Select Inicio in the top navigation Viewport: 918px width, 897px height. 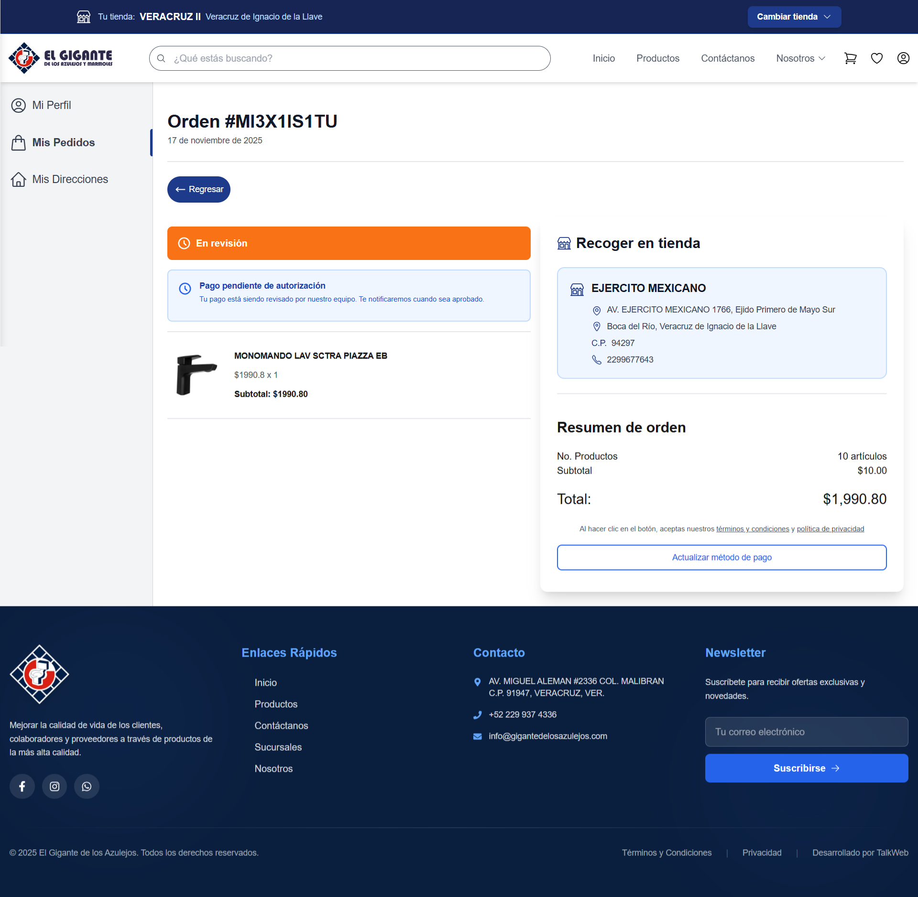603,58
